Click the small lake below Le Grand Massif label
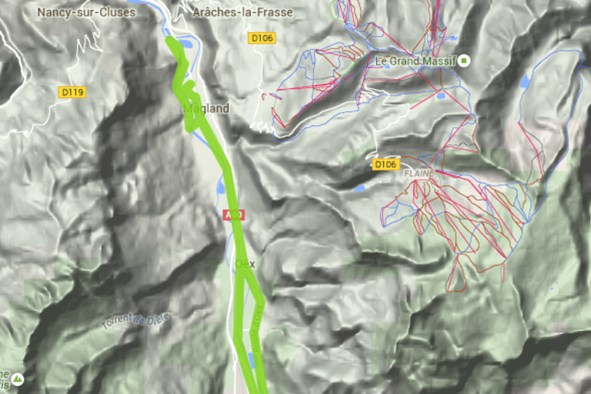Image resolution: width=591 pixels, height=394 pixels. [x=441, y=95]
